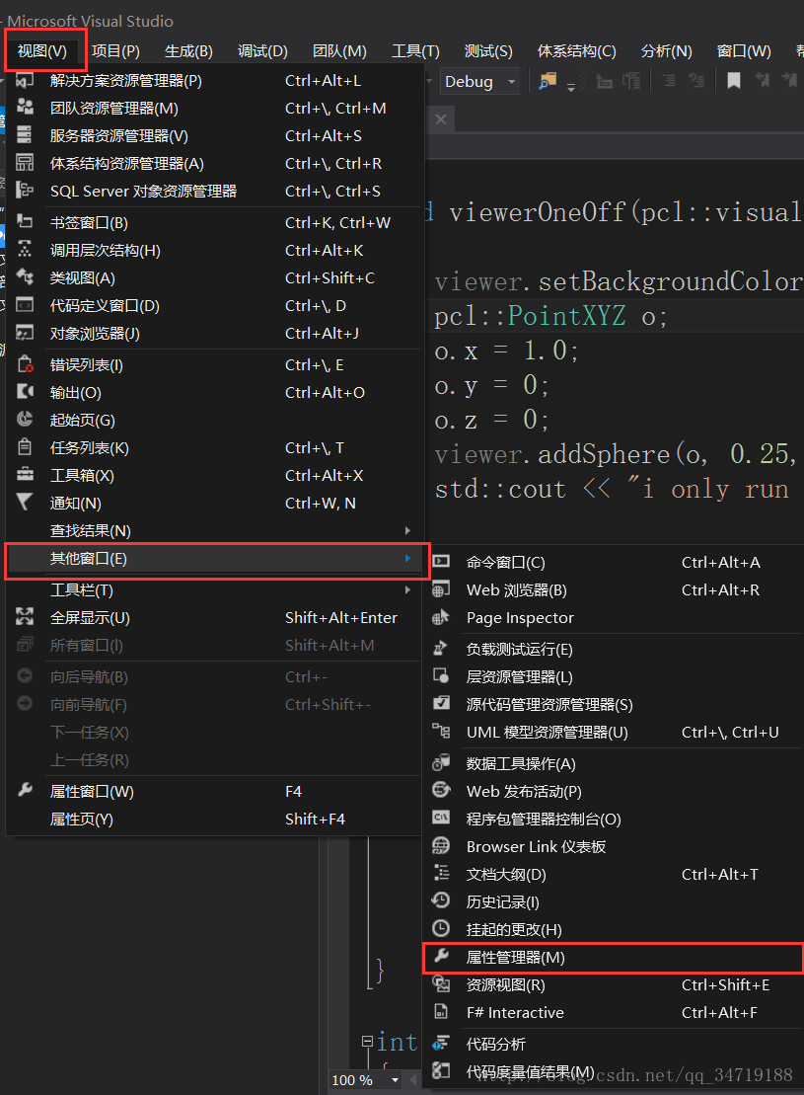Click 对象浏览器 icon
The width and height of the screenshot is (804, 1095).
click(x=25, y=333)
